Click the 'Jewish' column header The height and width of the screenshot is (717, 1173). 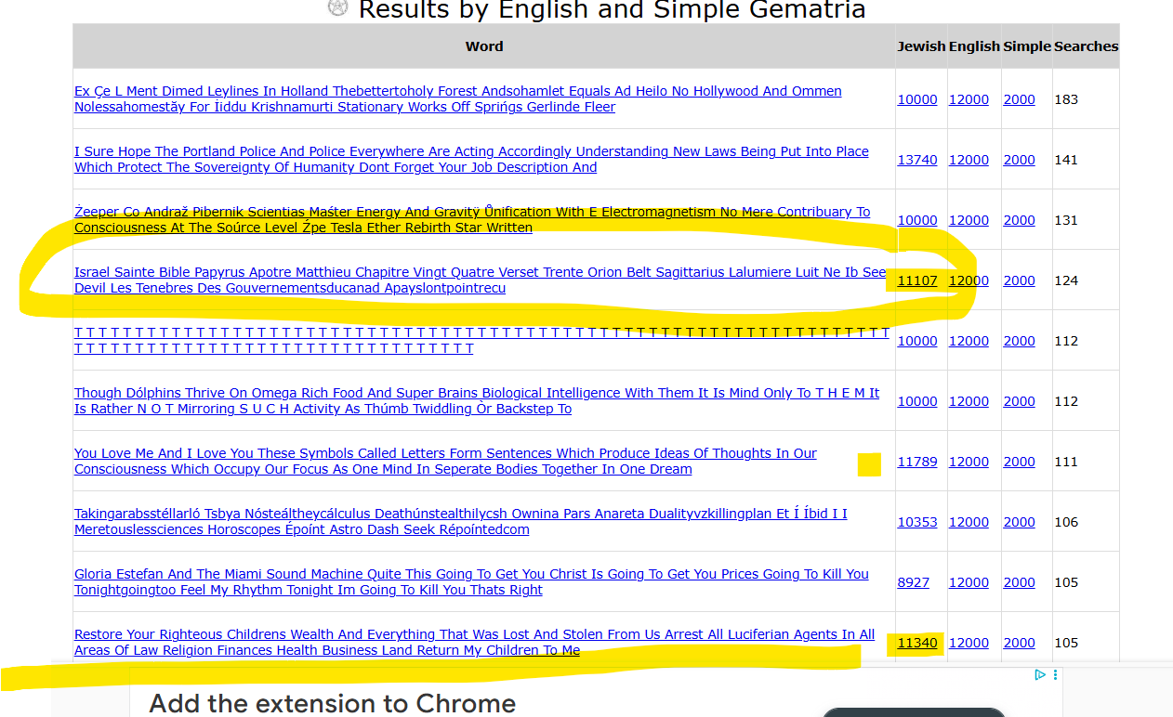[x=921, y=46]
